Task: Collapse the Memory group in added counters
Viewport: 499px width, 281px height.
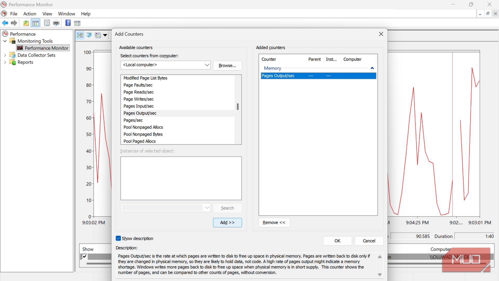Action: pyautogui.click(x=372, y=68)
